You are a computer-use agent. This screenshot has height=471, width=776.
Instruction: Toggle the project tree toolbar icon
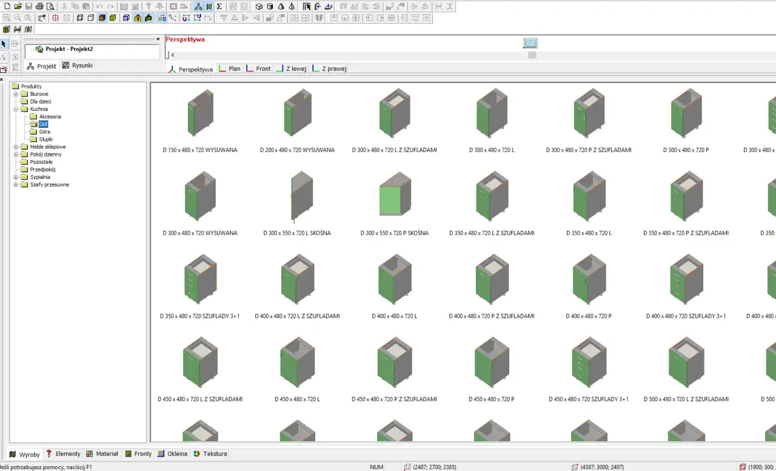coord(198,6)
